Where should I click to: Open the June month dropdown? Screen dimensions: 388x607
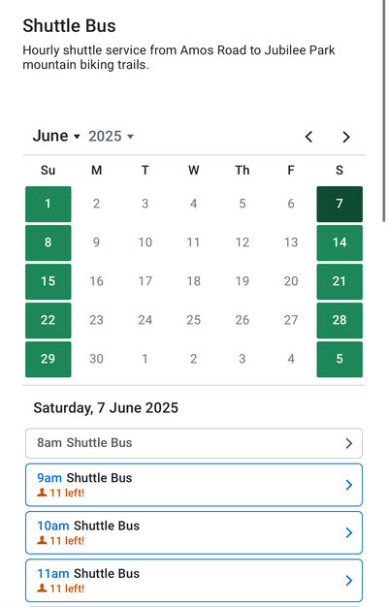56,137
